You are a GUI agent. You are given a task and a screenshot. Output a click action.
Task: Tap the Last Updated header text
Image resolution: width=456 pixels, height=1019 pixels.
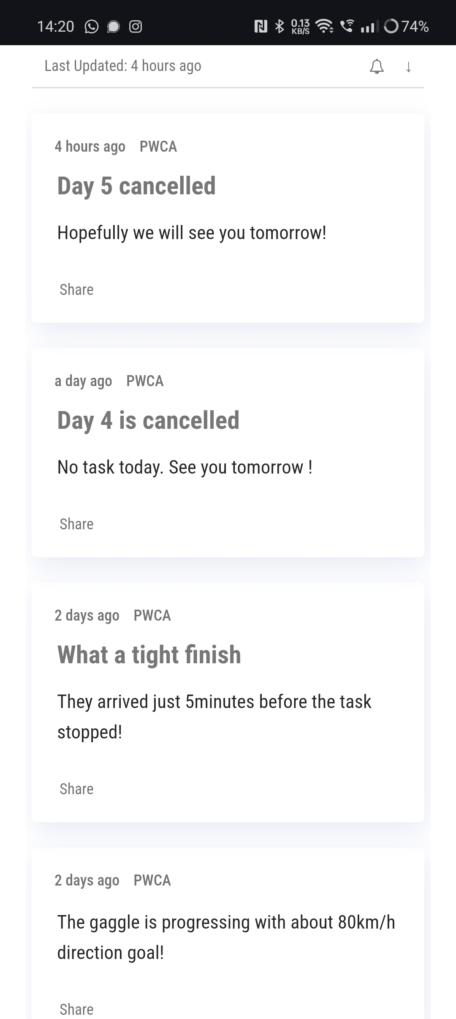click(x=123, y=66)
